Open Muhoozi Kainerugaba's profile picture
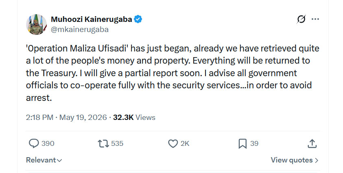The width and height of the screenshot is (343, 173). pos(36,24)
